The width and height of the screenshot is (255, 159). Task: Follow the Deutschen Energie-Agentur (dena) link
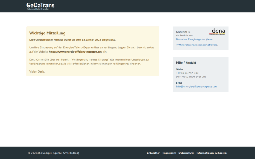coord(195,39)
